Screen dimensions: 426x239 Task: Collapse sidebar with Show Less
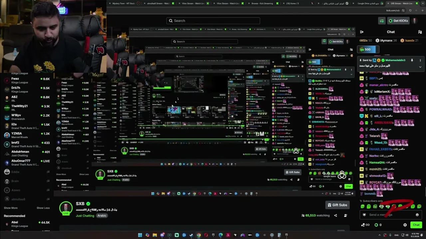[x=43, y=208]
